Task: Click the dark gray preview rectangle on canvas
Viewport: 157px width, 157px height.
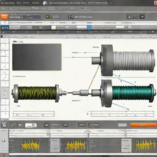Action: coord(37,57)
